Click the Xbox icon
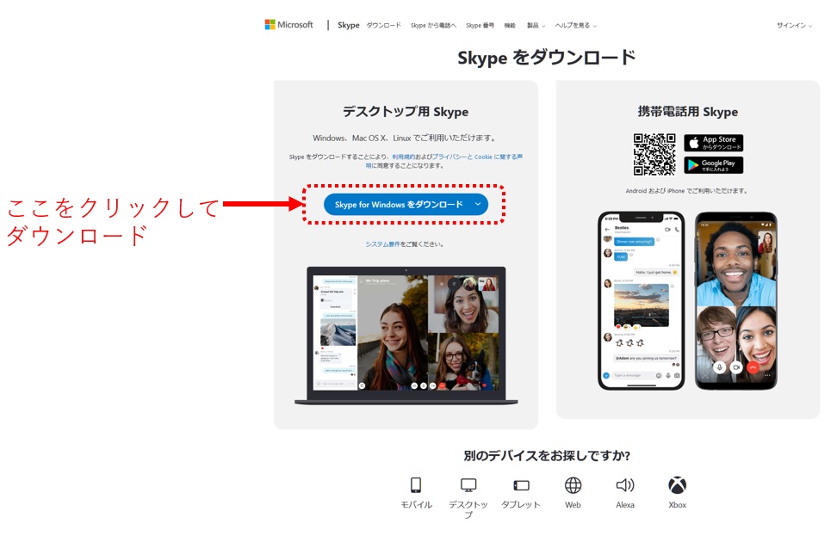837x536 pixels. 678,485
